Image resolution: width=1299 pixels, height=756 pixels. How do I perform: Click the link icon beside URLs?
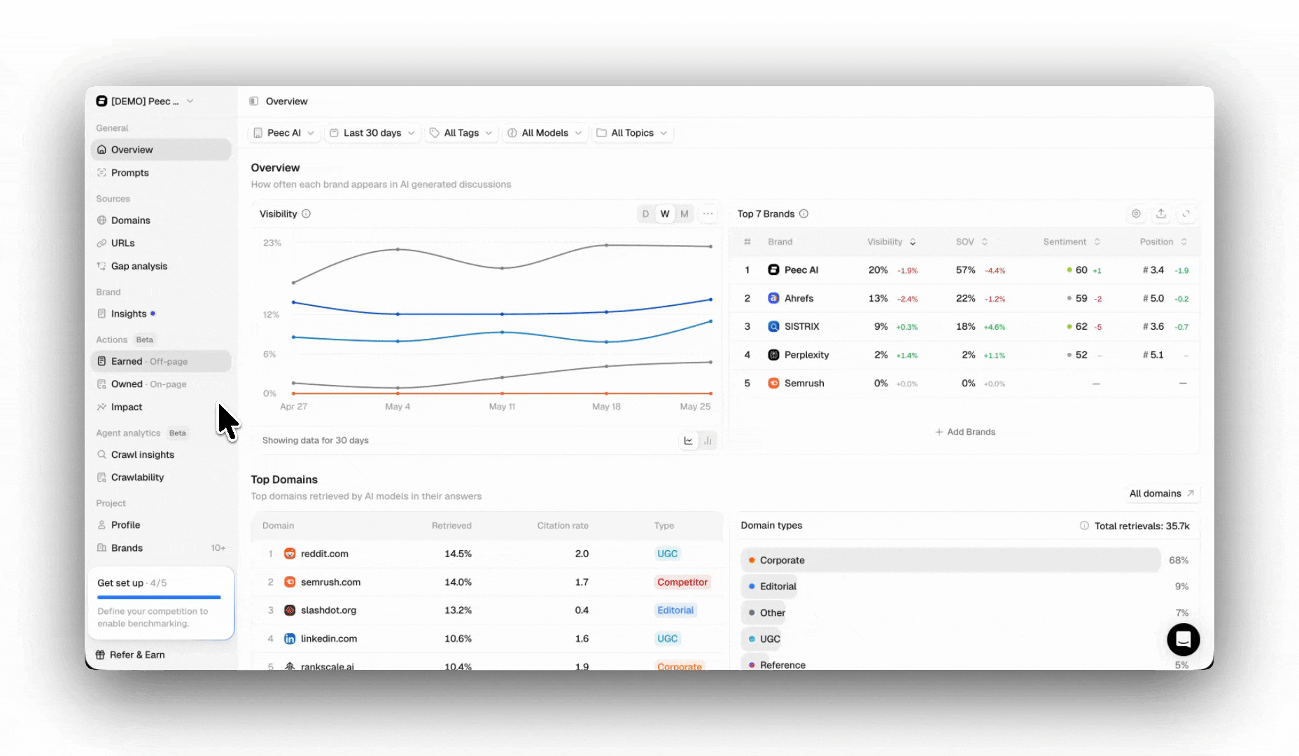(101, 244)
